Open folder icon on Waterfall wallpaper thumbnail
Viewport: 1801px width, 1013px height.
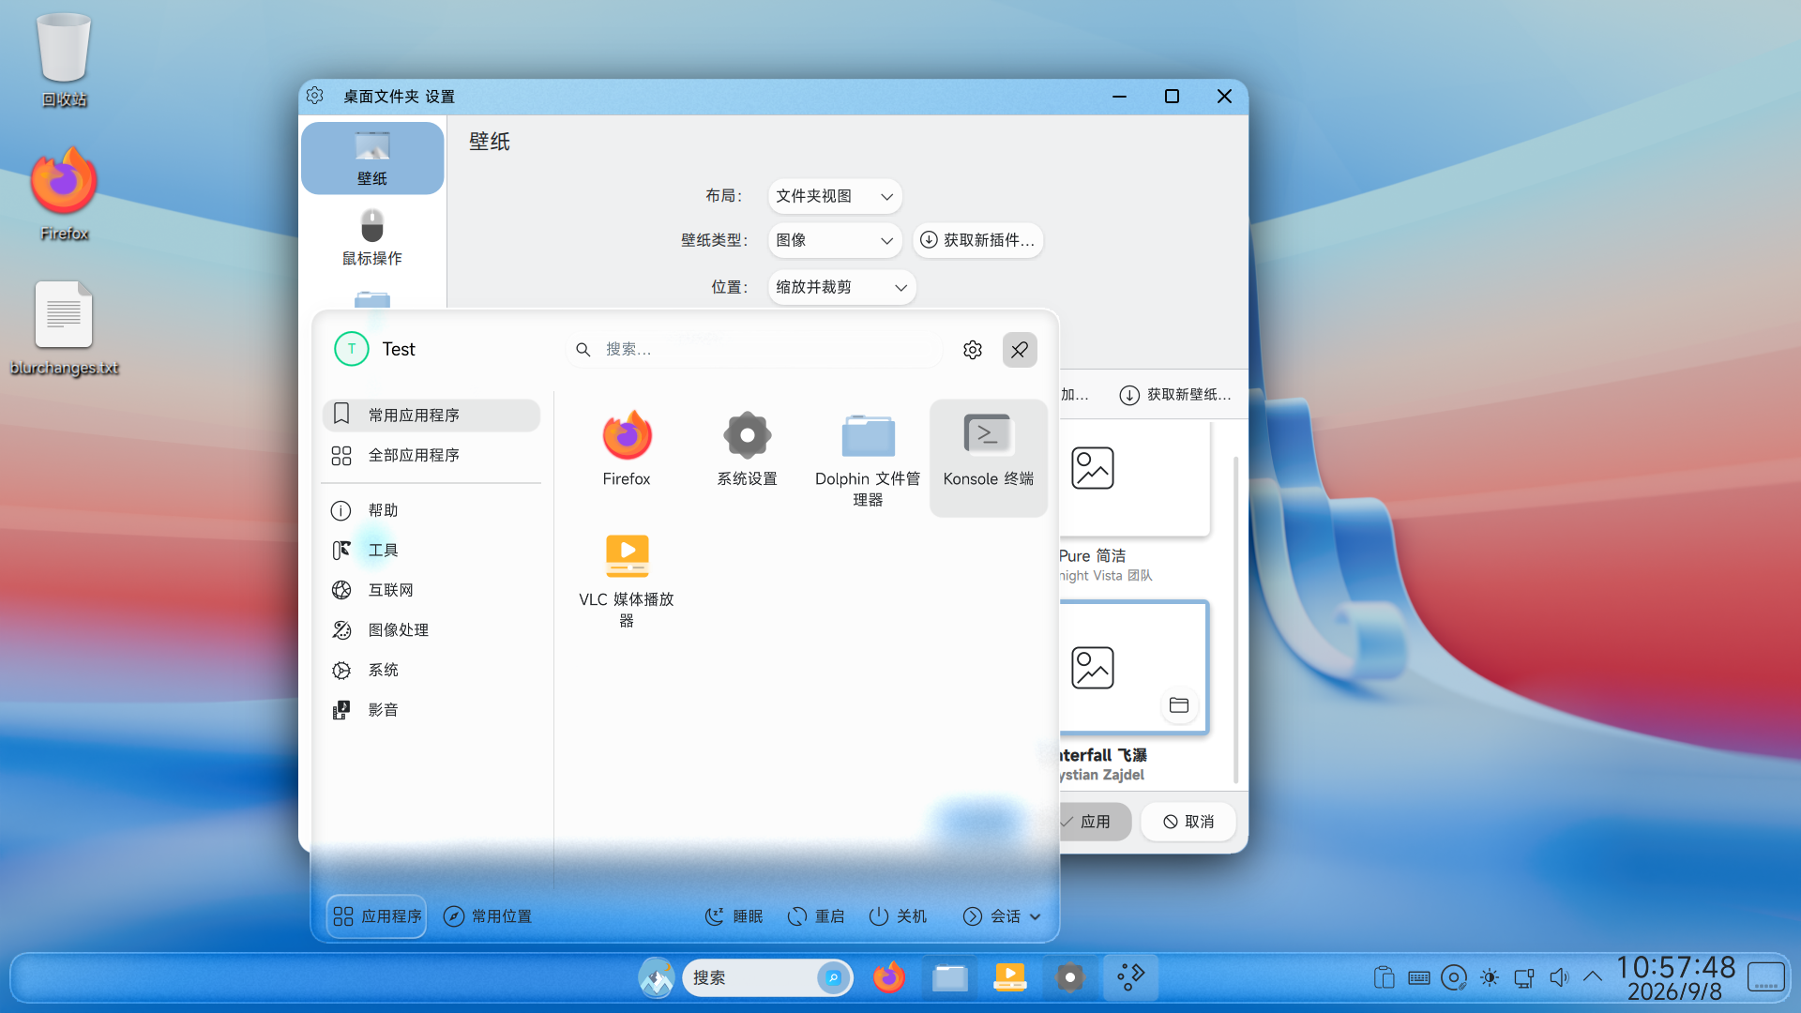click(1179, 705)
